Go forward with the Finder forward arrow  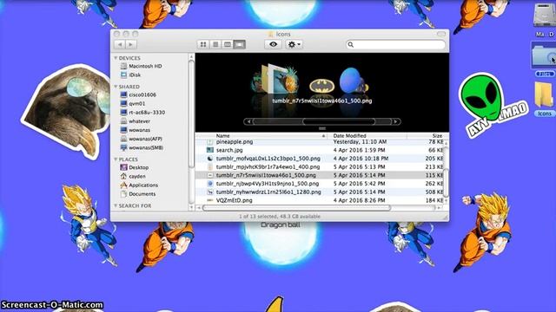click(x=131, y=44)
